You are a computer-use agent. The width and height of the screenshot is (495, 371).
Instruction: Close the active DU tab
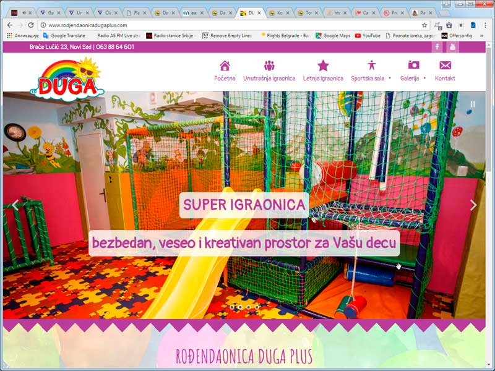[259, 13]
